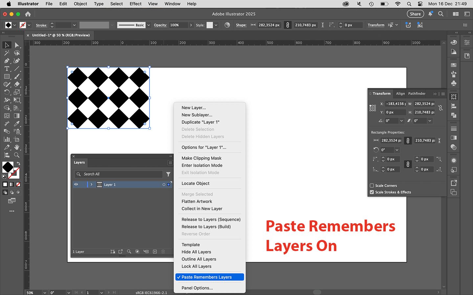Go to the Home screen icon
473x295 pixels.
[28, 14]
